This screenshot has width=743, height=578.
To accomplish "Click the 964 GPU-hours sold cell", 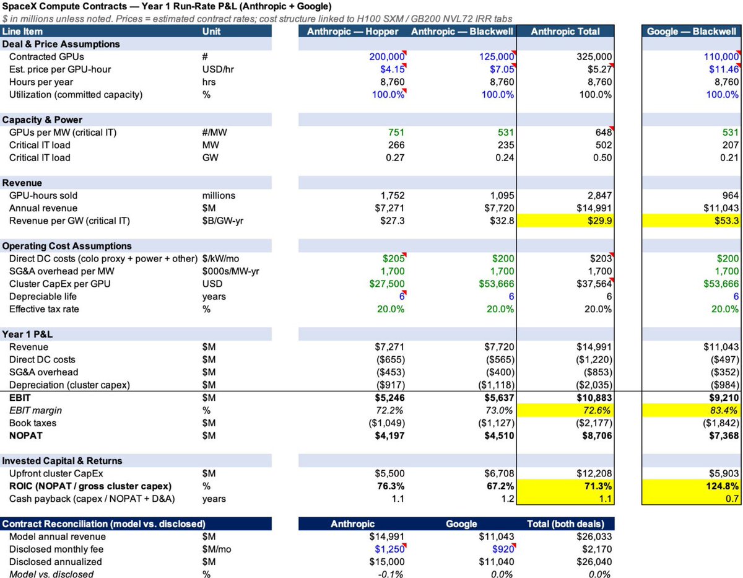I will point(729,195).
